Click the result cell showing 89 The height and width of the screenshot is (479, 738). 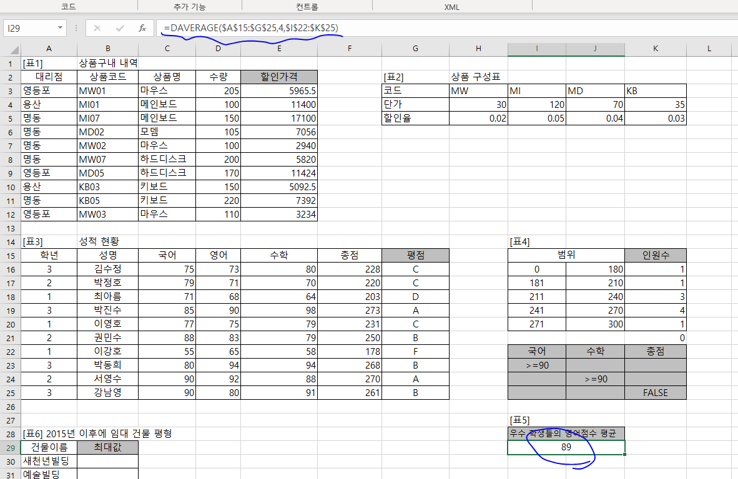click(566, 448)
